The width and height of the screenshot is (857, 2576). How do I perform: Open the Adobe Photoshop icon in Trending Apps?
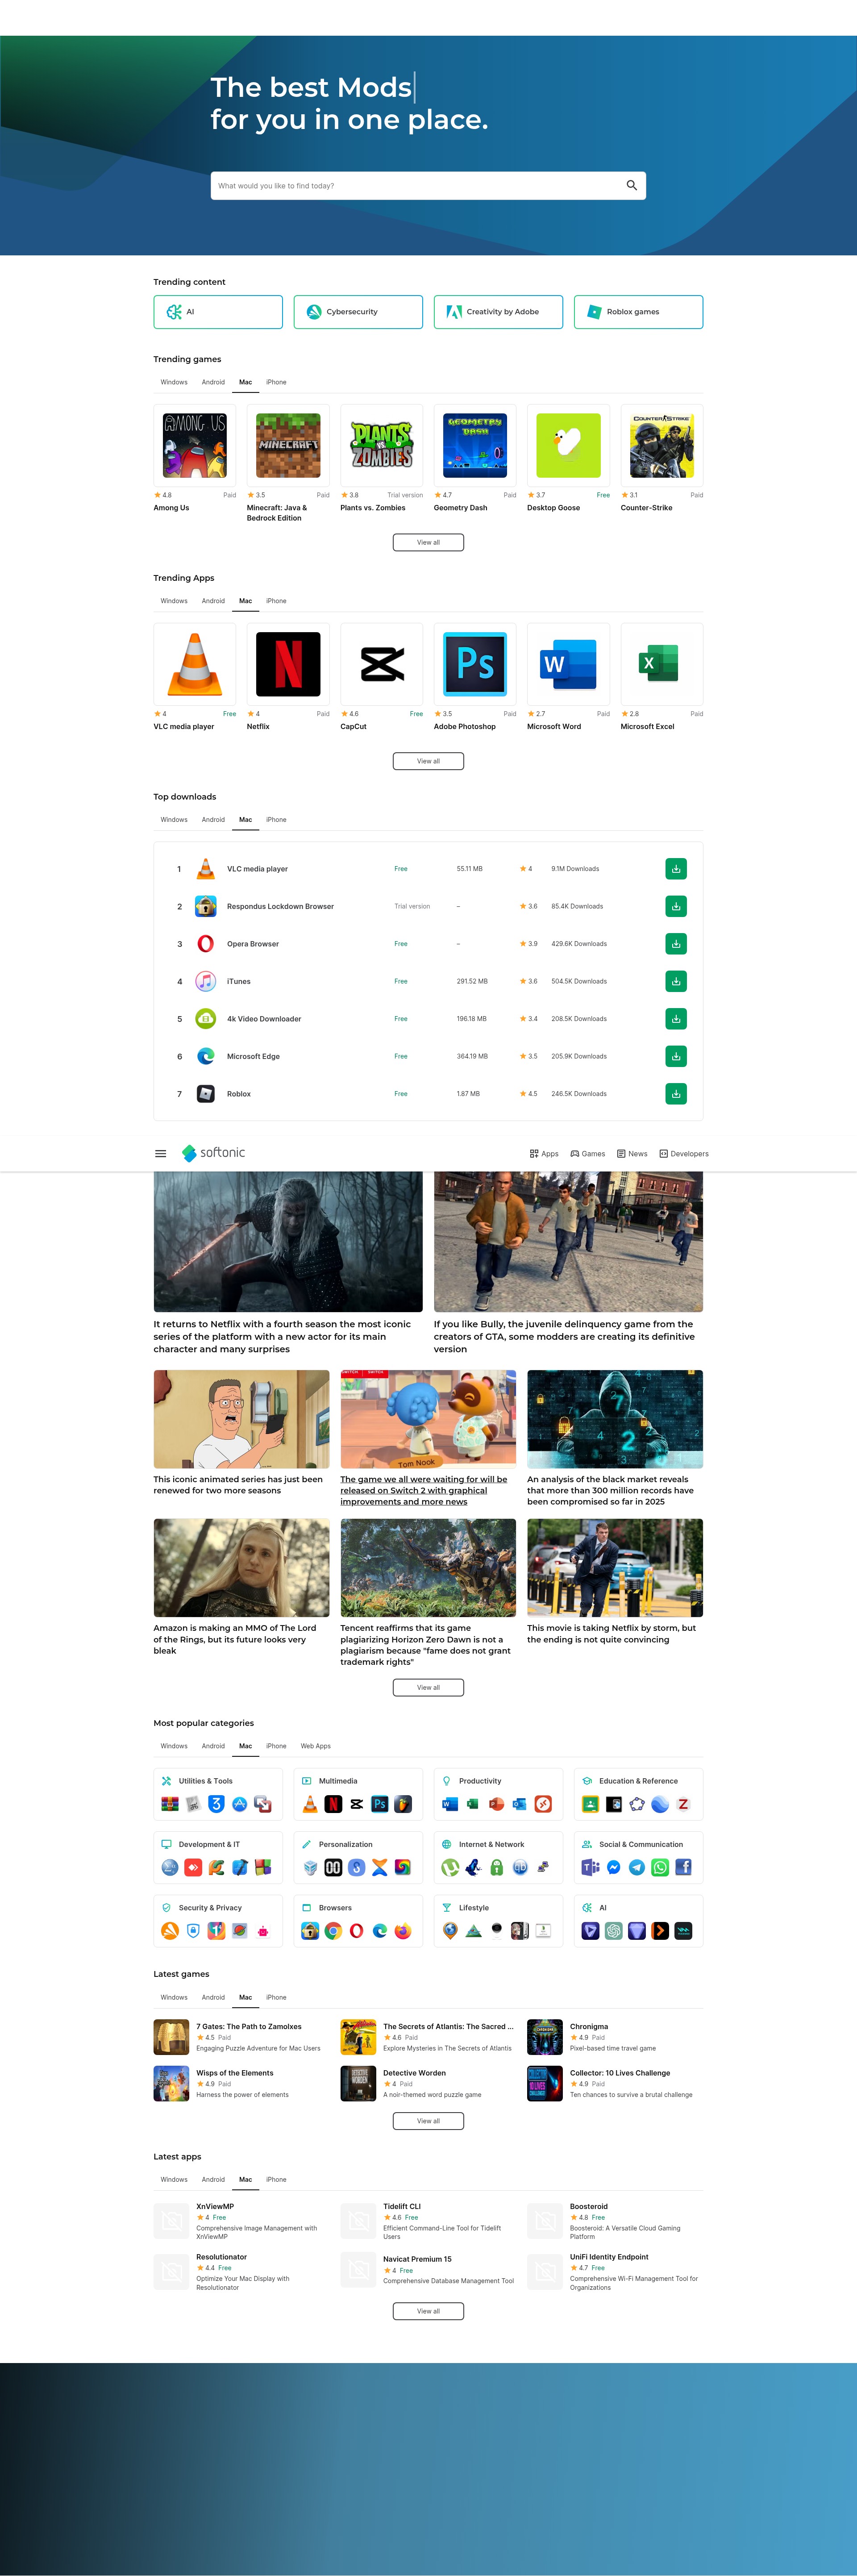click(x=475, y=664)
